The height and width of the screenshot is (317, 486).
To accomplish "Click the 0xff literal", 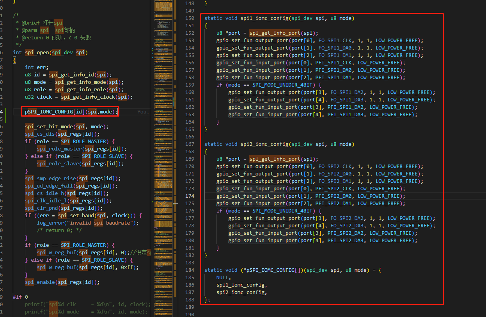I will click(x=127, y=267).
